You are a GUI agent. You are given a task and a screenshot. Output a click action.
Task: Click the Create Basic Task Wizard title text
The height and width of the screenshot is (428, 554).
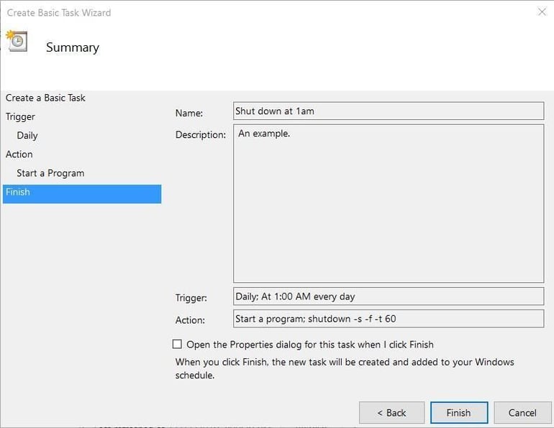(59, 13)
